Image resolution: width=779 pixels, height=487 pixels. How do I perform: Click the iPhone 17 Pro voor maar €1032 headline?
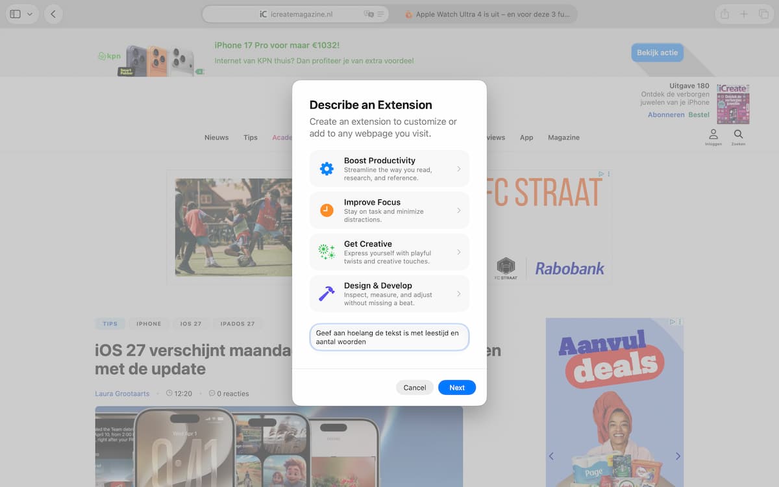277,45
